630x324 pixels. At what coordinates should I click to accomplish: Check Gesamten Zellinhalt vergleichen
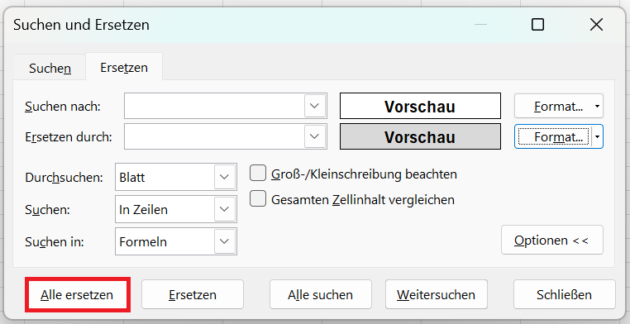click(258, 199)
